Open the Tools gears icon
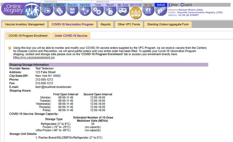 point(98,11)
